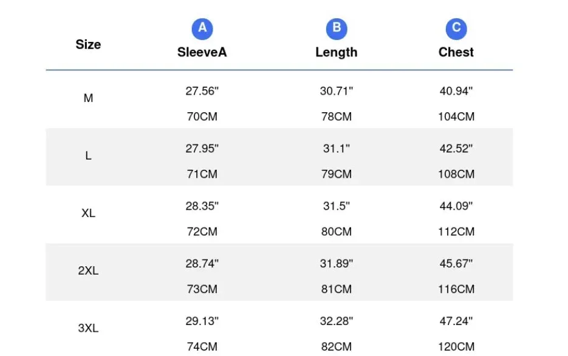
Task: Choose the 2XL size row label
Action: (x=88, y=270)
